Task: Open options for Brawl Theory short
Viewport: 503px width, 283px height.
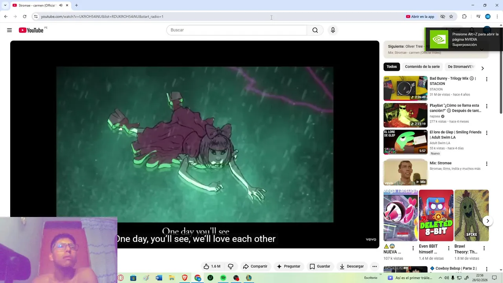Action: click(484, 248)
